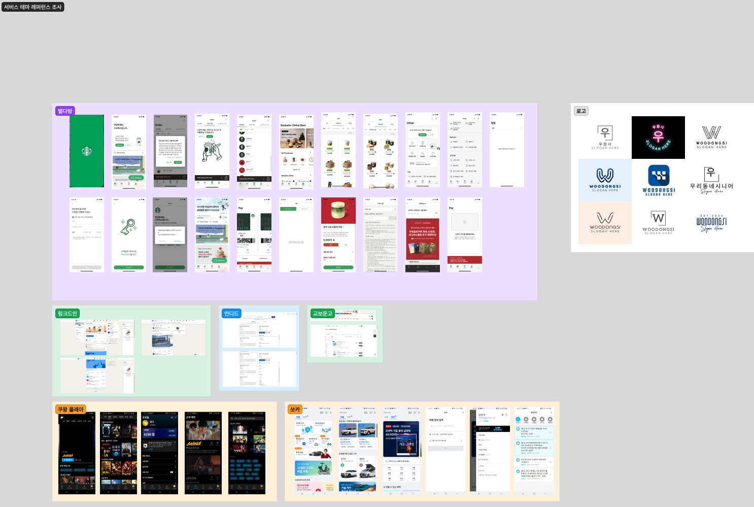
Task: Select the thin-line W WOODONGSI logo
Action: coord(711,137)
